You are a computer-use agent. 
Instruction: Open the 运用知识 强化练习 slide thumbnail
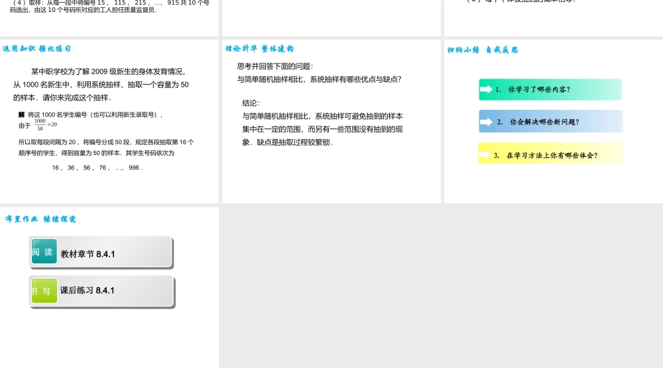click(x=109, y=121)
